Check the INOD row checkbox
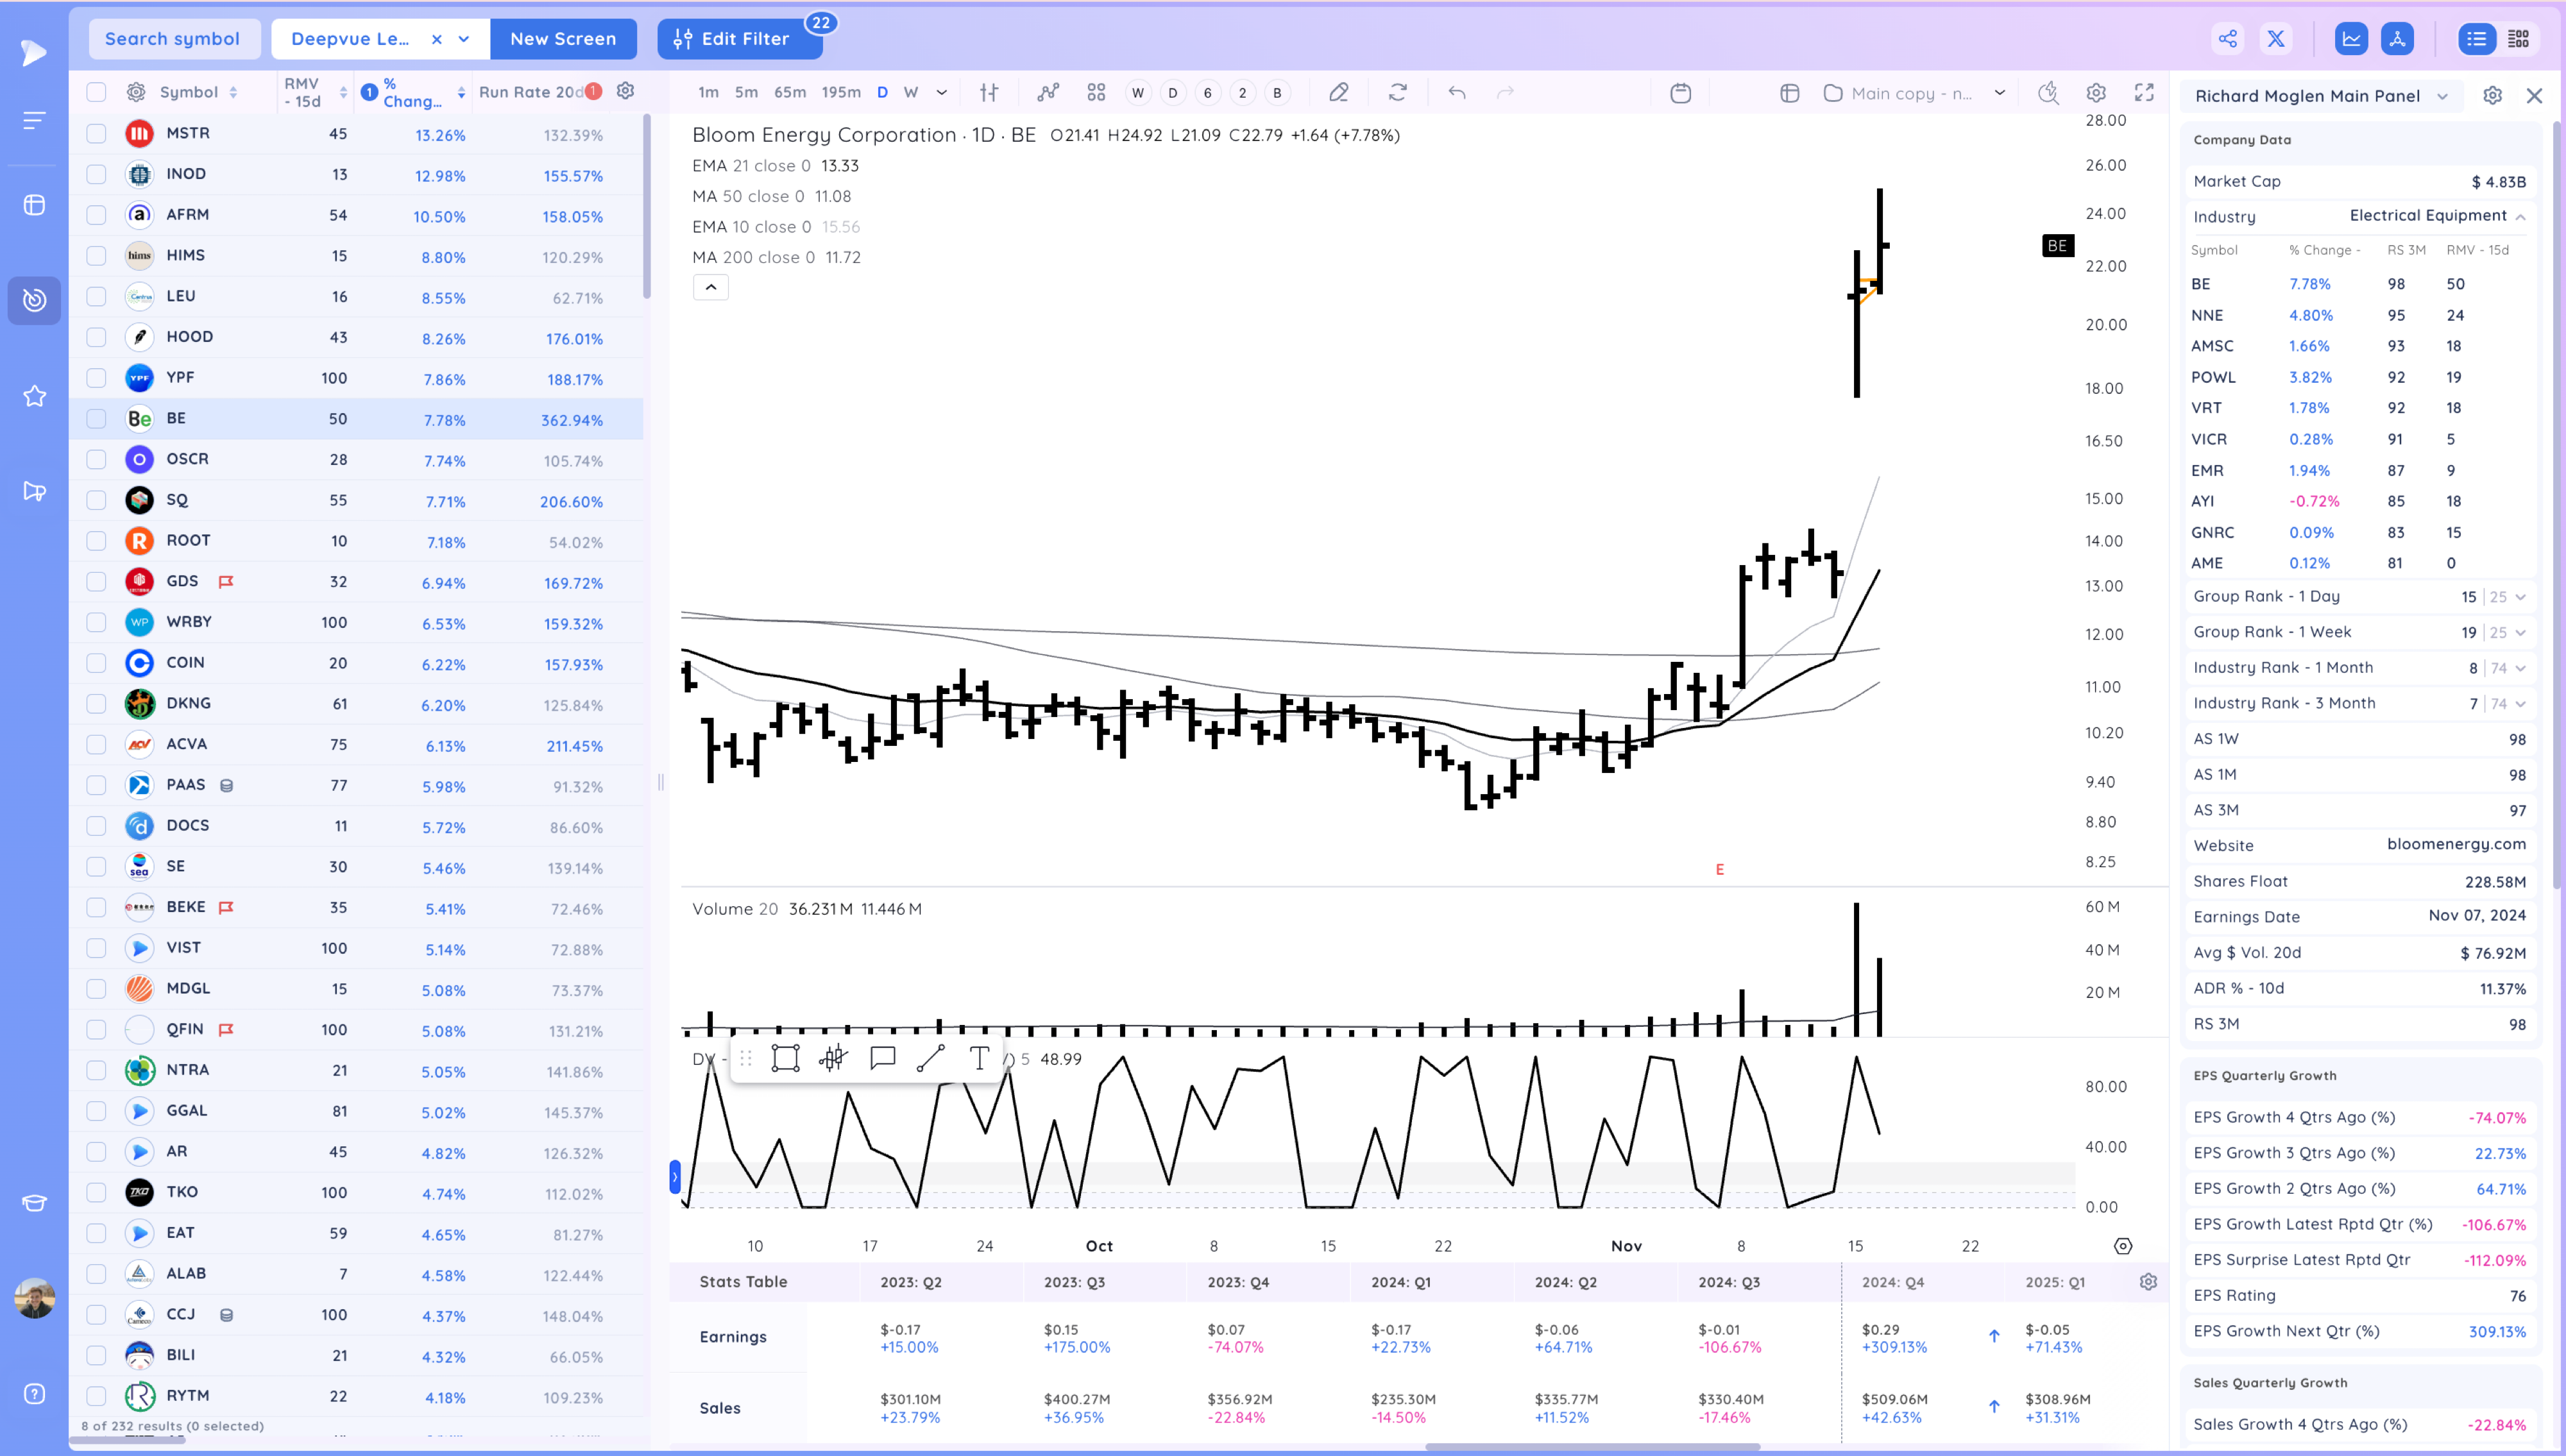2566x1456 pixels. coord(96,174)
